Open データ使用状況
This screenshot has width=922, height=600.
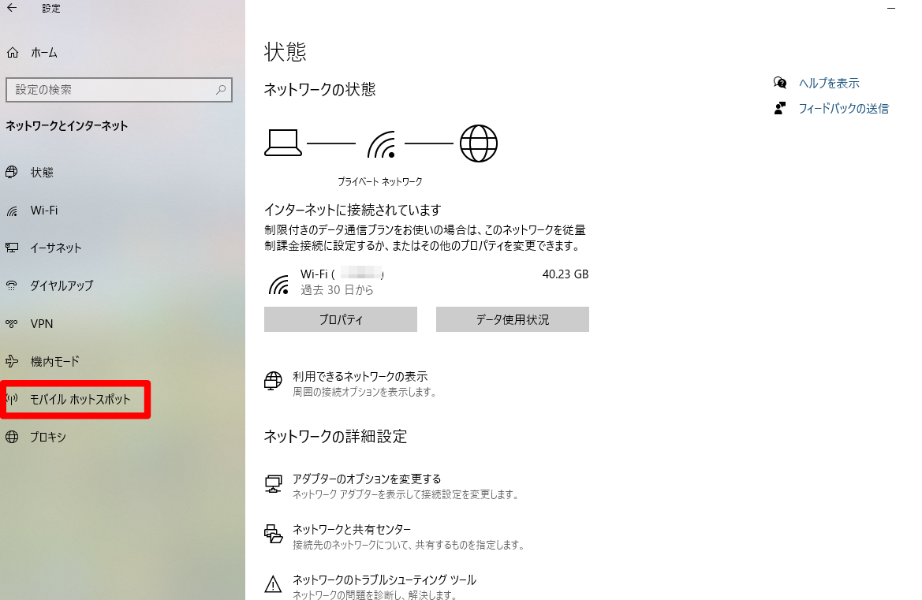point(512,319)
